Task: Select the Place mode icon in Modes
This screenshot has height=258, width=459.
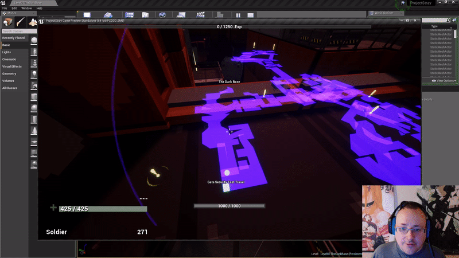Action: 7,22
